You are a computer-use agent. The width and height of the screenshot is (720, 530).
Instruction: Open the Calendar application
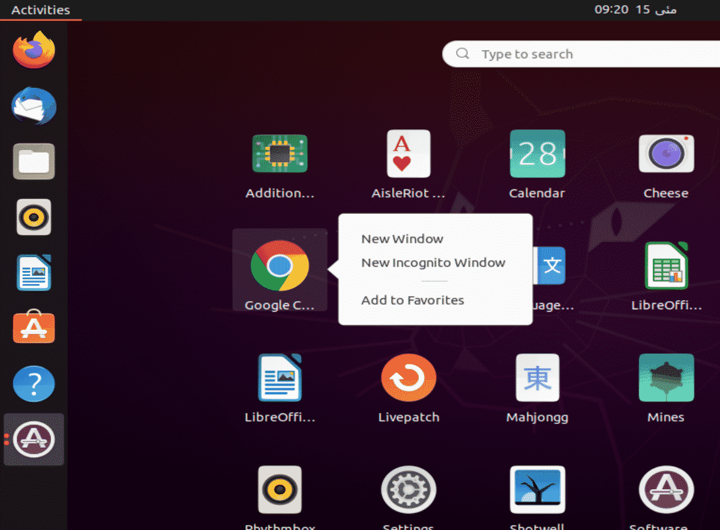[537, 154]
